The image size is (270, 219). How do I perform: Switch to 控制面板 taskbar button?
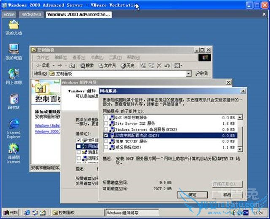[78, 213]
